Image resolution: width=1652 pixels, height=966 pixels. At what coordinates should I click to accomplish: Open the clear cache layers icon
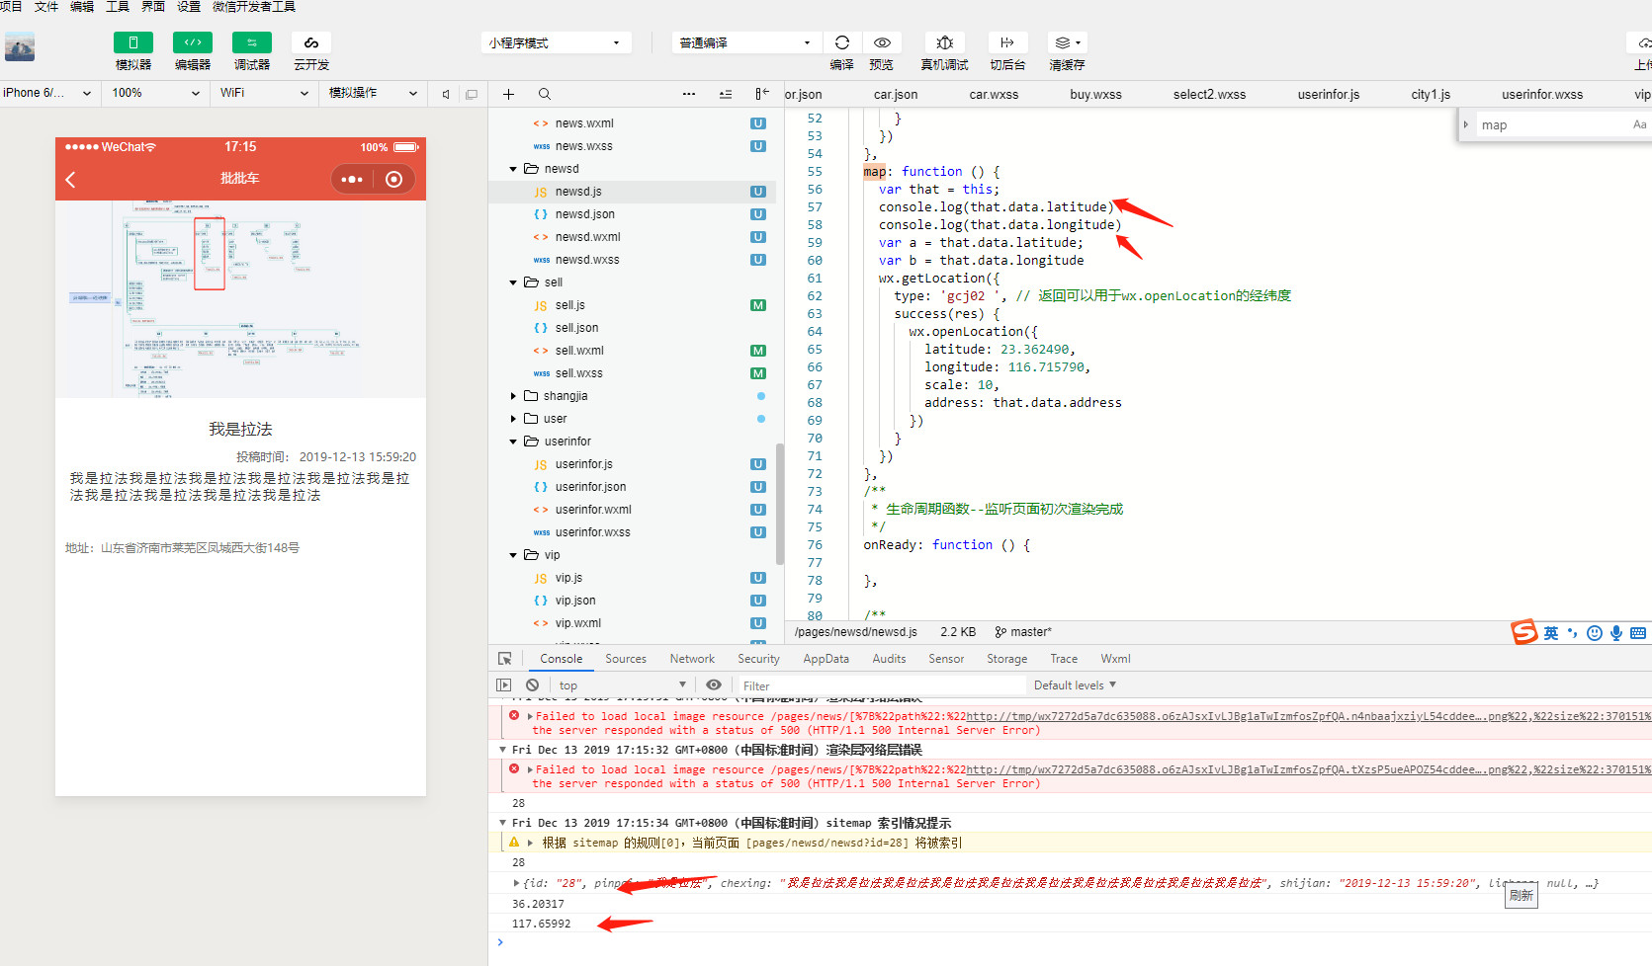pyautogui.click(x=1067, y=42)
